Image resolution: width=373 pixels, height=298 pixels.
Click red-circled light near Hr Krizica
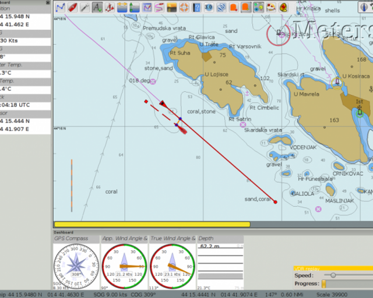point(279,34)
